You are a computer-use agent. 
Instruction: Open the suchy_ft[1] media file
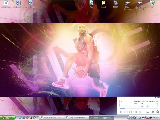tap(30, 4)
